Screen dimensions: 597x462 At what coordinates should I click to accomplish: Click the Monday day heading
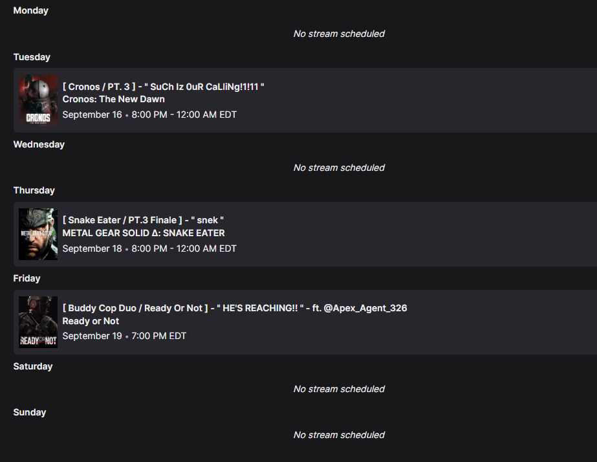31,10
